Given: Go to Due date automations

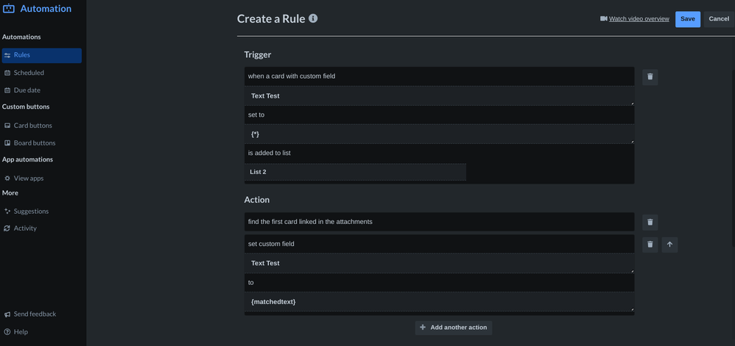Looking at the screenshot, I should coord(27,90).
